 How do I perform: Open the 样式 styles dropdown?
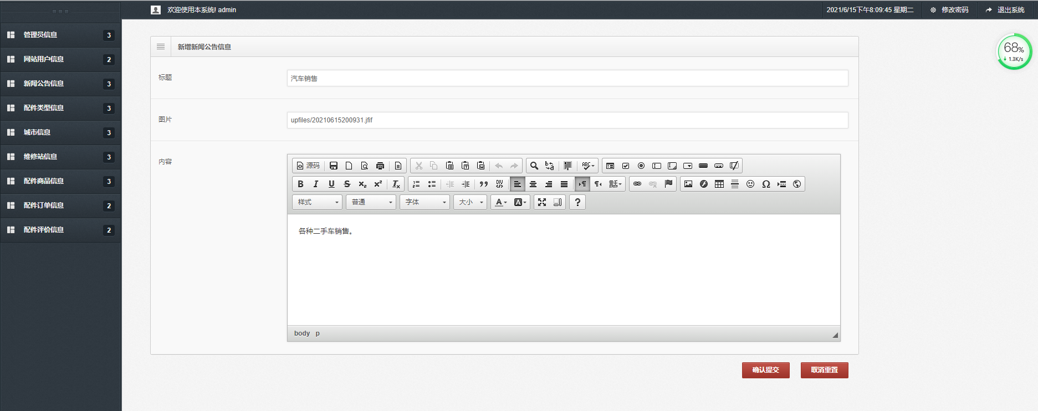tap(317, 202)
